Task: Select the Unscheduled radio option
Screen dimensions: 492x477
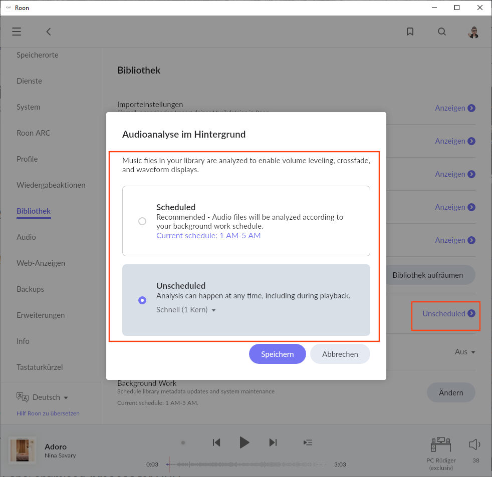Action: (x=142, y=300)
